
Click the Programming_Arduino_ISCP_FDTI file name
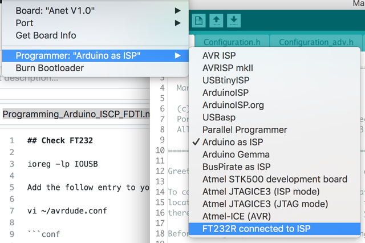coord(76,114)
